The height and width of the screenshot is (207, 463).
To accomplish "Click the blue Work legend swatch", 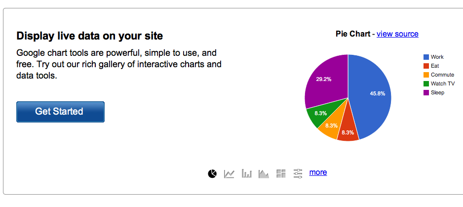I will pyautogui.click(x=426, y=57).
